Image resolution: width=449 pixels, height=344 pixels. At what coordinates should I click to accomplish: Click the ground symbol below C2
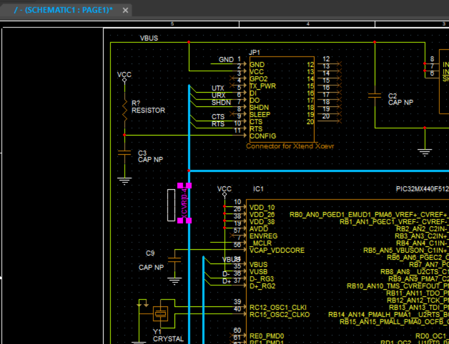tap(424, 153)
